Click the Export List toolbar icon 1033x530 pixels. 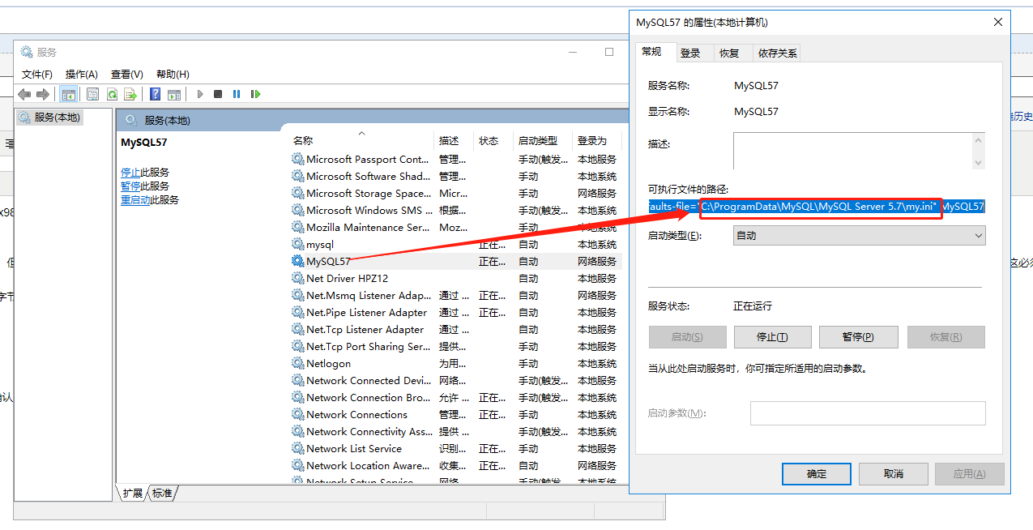[x=130, y=94]
